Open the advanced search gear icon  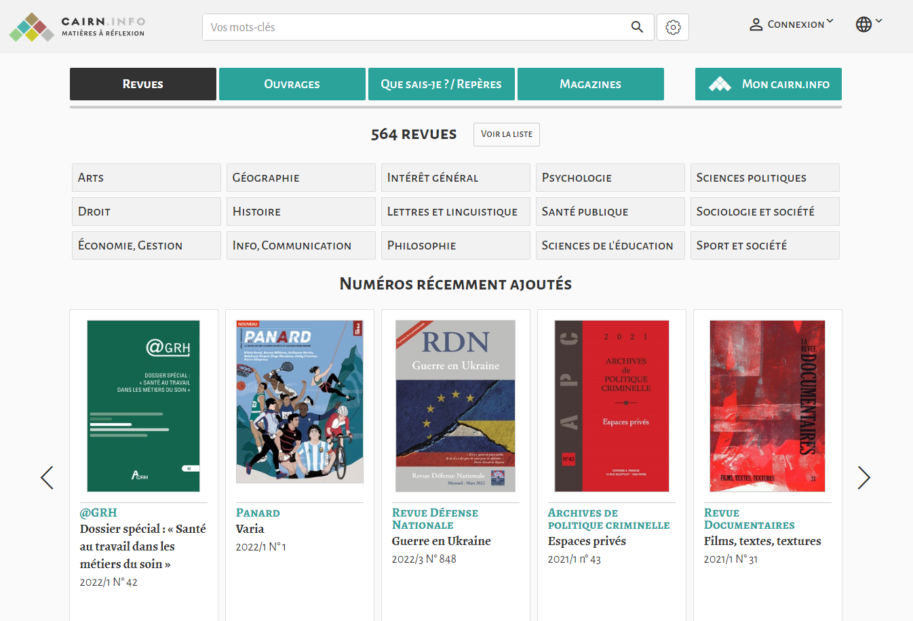click(x=672, y=26)
